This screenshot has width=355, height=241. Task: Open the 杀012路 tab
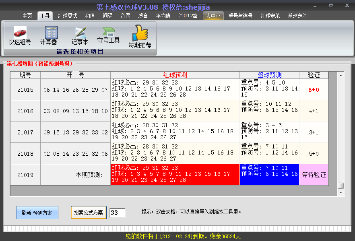coord(188,16)
